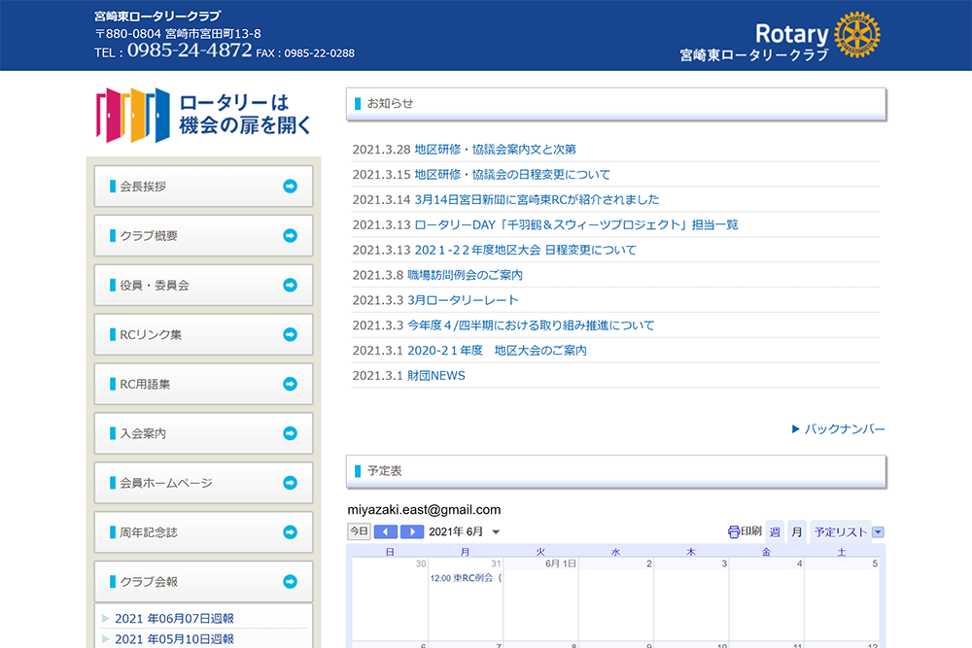Open the RC用語集 menu item
972x648 pixels.
203,384
